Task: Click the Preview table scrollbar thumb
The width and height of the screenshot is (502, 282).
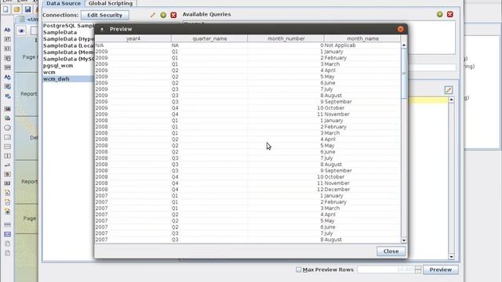Action: click(404, 74)
